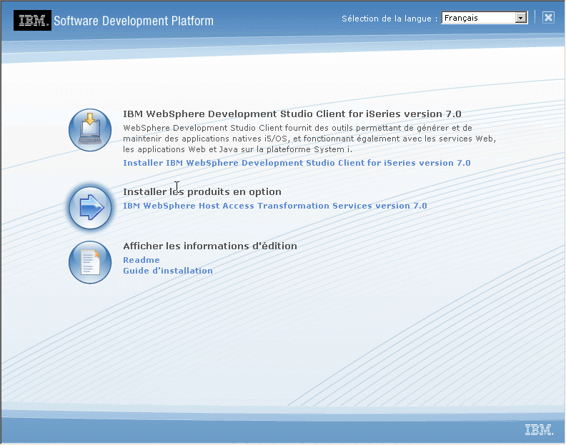The height and width of the screenshot is (445, 566).
Task: Click the document release information icon
Action: 90,262
